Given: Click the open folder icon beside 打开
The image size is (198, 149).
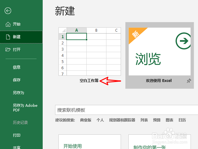Looking at the screenshot, I should 8,49.
